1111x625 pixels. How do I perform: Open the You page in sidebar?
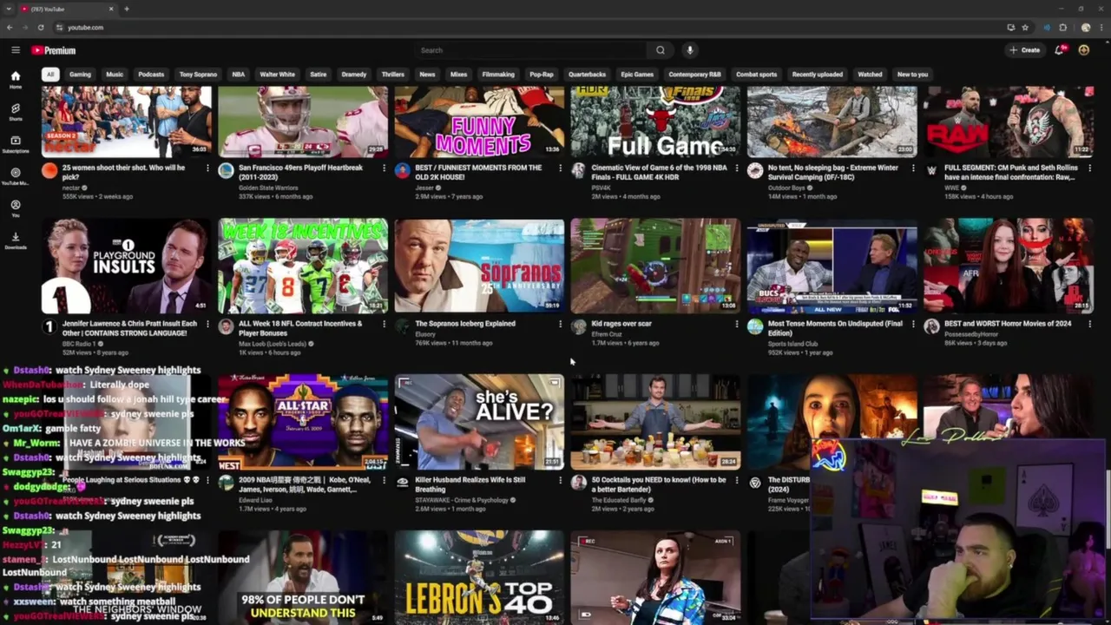click(16, 208)
